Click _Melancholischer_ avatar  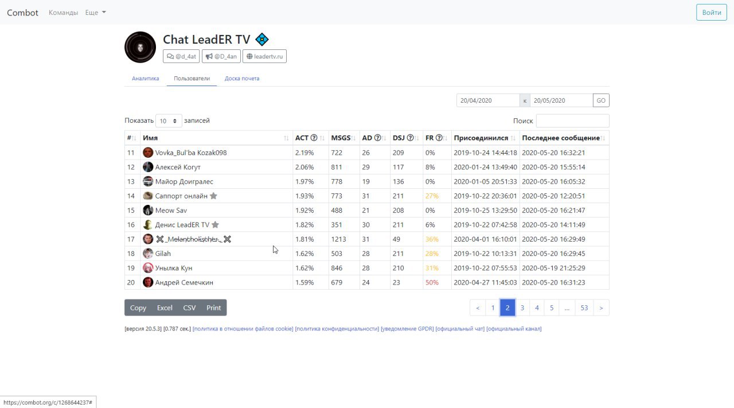(x=148, y=239)
